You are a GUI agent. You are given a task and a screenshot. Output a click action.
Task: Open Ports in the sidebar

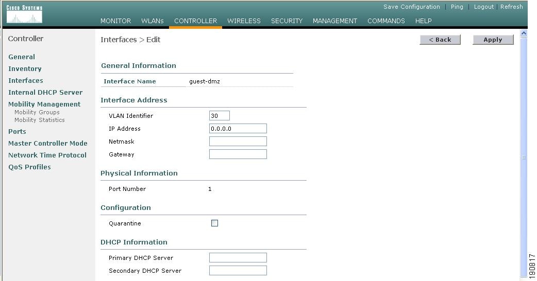click(x=17, y=132)
